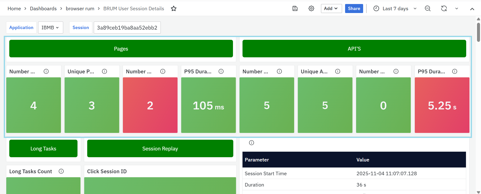Open the Add dropdown menu

[x=331, y=9]
